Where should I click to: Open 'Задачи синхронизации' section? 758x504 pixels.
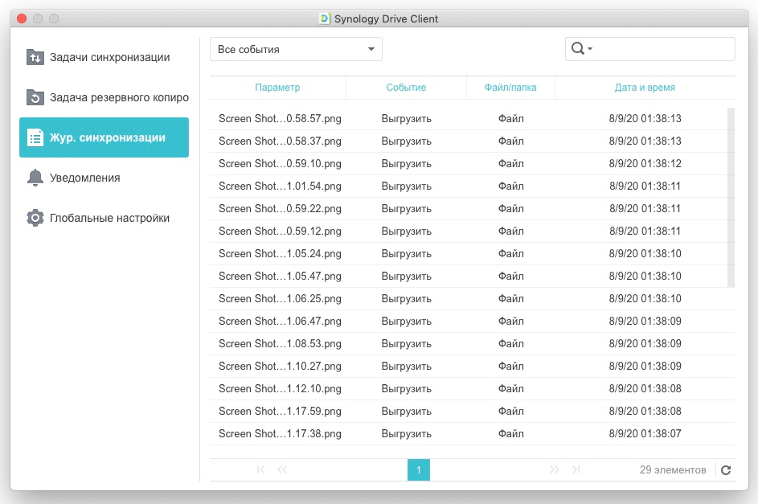click(109, 57)
